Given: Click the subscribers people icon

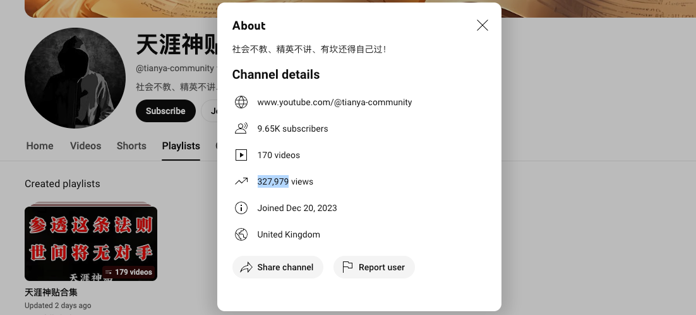Looking at the screenshot, I should click(241, 129).
